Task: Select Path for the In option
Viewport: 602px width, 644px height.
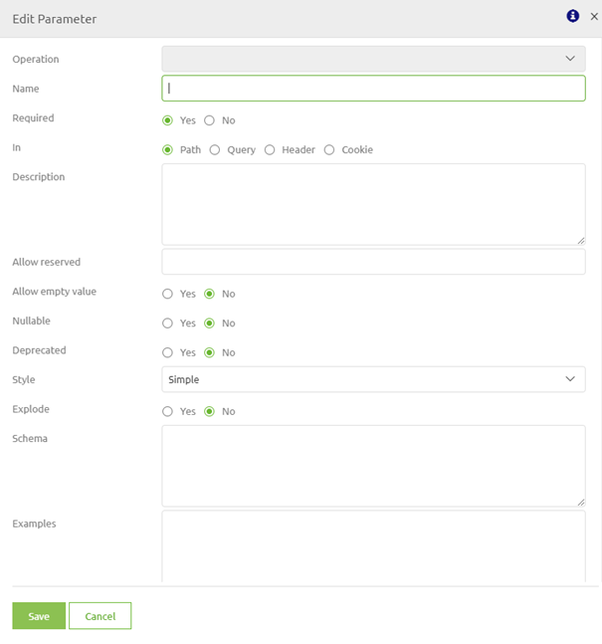Action: click(167, 150)
